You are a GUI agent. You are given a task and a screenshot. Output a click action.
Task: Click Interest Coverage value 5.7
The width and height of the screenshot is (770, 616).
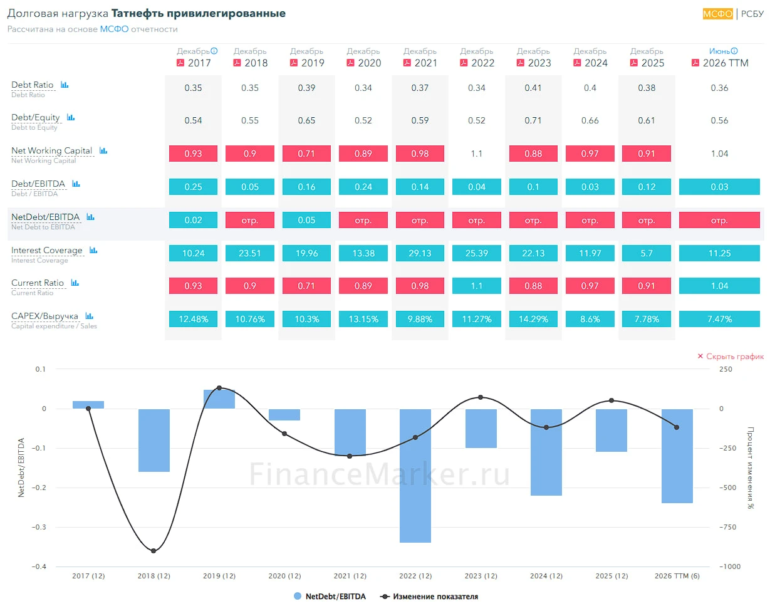tap(647, 253)
